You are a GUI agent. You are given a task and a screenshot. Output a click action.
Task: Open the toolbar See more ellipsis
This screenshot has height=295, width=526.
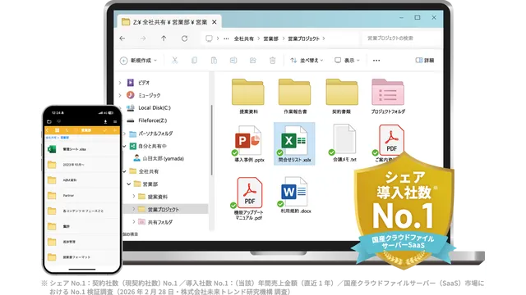(x=376, y=61)
